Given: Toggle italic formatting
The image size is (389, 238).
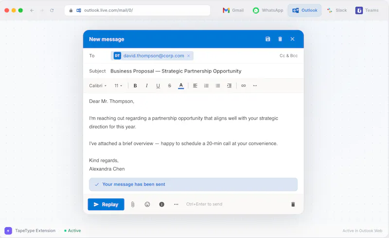Looking at the screenshot, I should [x=147, y=86].
